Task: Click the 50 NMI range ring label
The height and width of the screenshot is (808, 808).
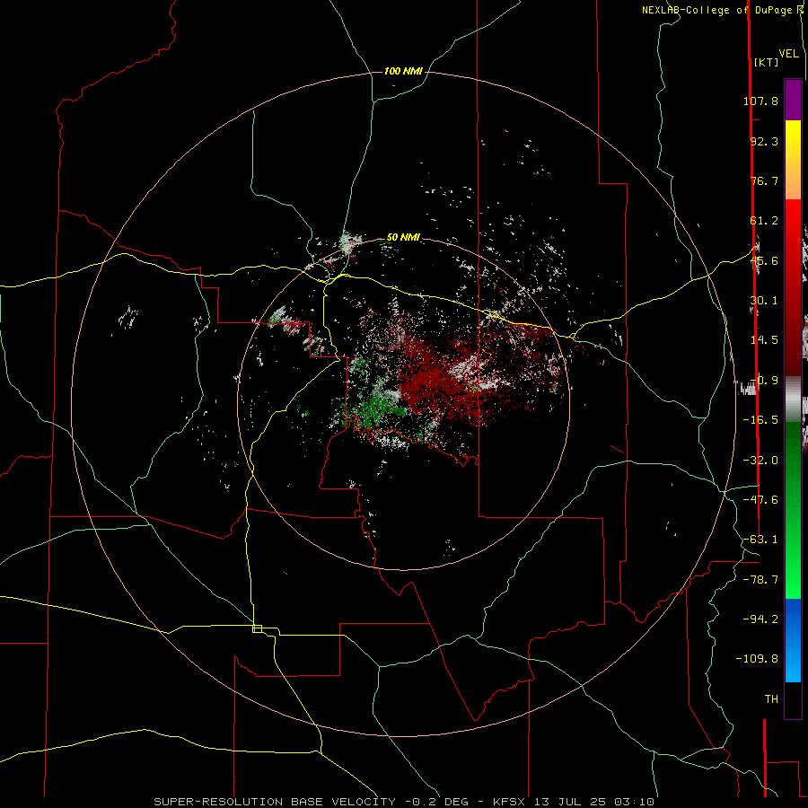Action: pyautogui.click(x=403, y=237)
